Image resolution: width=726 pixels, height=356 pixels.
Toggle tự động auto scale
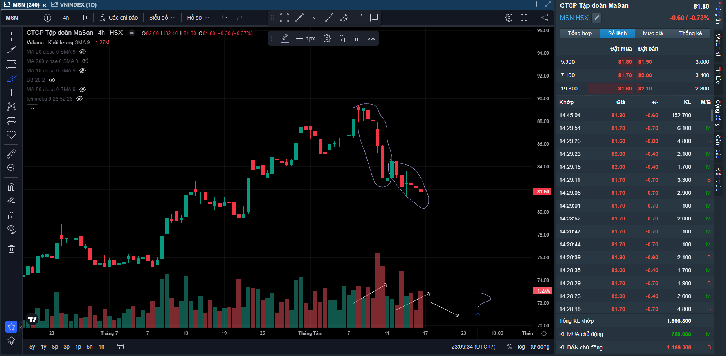coord(540,347)
